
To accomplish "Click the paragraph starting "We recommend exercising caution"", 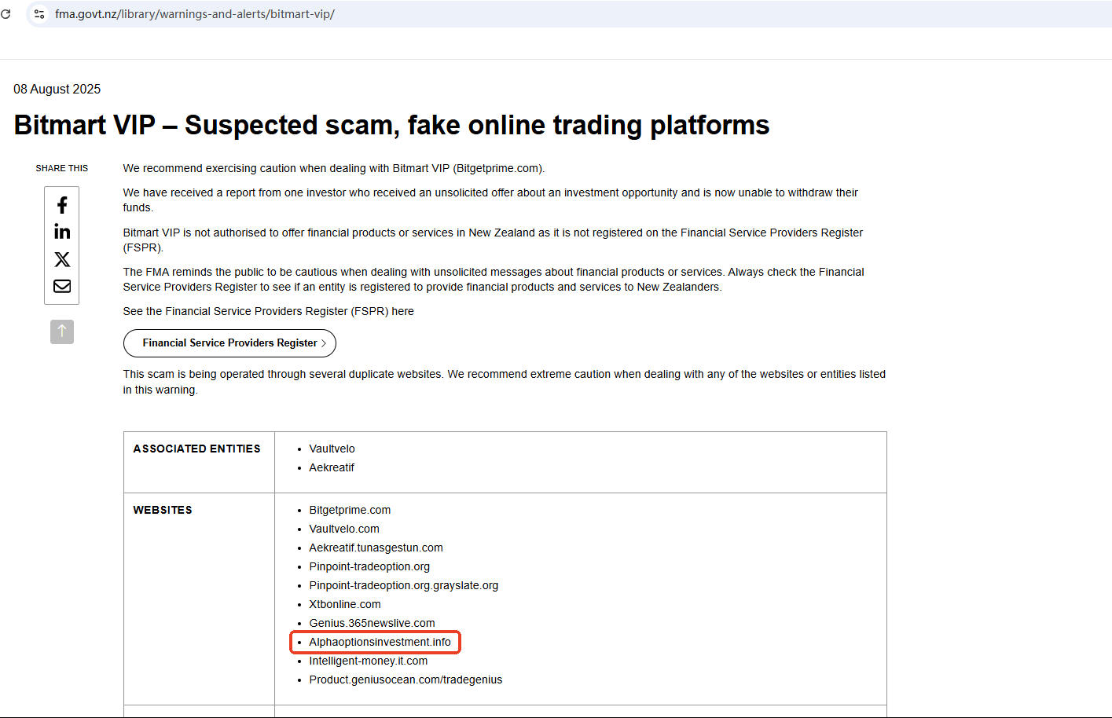I will click(x=334, y=168).
